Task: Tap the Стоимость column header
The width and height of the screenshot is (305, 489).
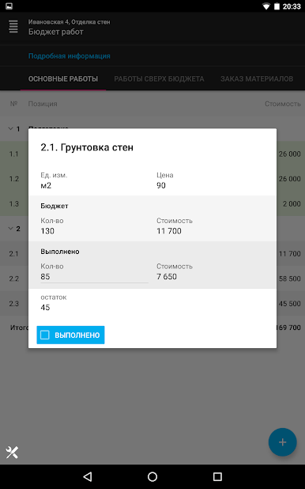Action: point(283,104)
